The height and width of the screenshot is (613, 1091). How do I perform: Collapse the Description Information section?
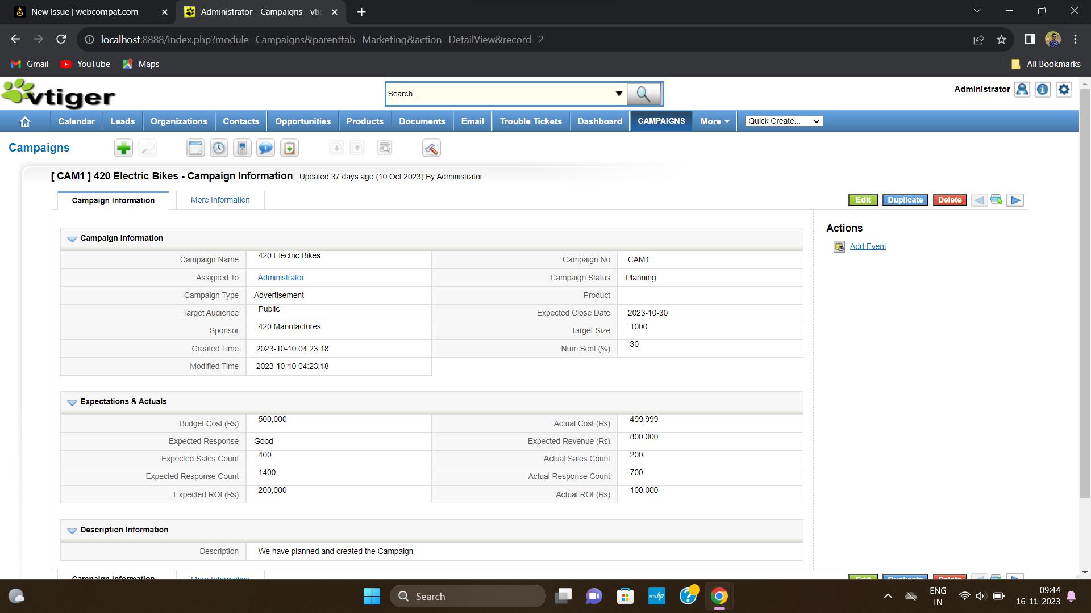[72, 531]
